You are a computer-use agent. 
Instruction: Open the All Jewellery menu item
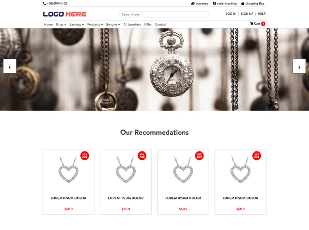click(x=132, y=24)
